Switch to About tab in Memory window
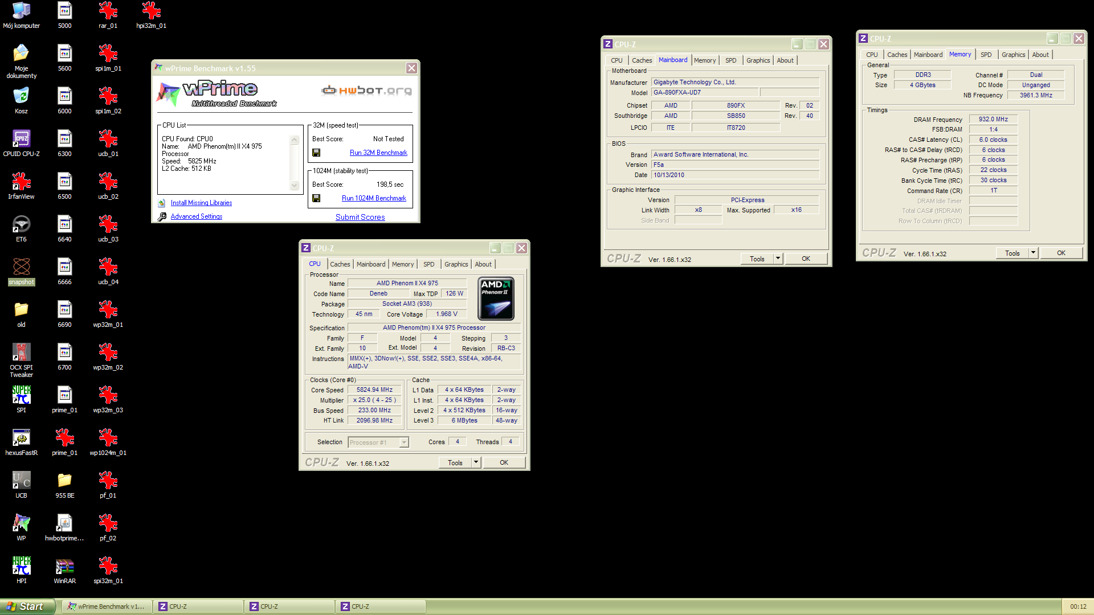Image resolution: width=1094 pixels, height=615 pixels. click(x=1040, y=55)
